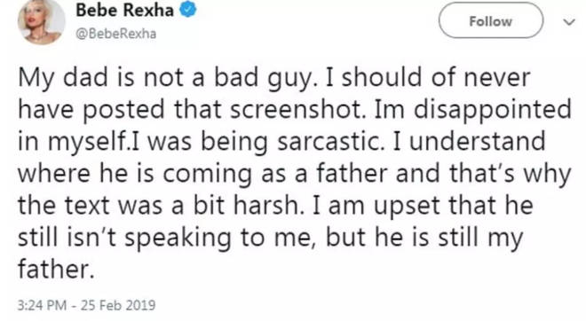Open Bebe Rexha's profile picture
Image resolution: width=586 pixels, height=321 pixels.
[x=42, y=21]
